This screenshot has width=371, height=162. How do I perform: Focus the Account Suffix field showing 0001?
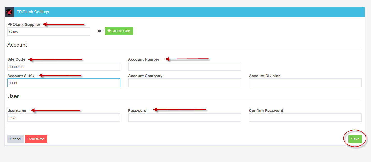64,83
